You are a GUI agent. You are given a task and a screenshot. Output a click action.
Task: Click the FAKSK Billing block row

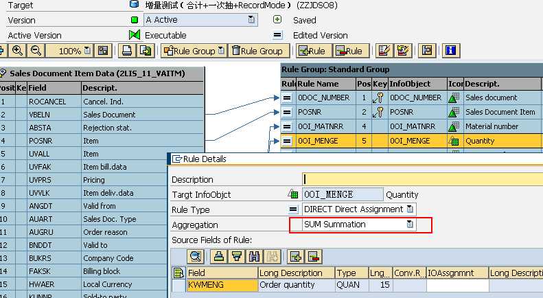[x=84, y=271]
